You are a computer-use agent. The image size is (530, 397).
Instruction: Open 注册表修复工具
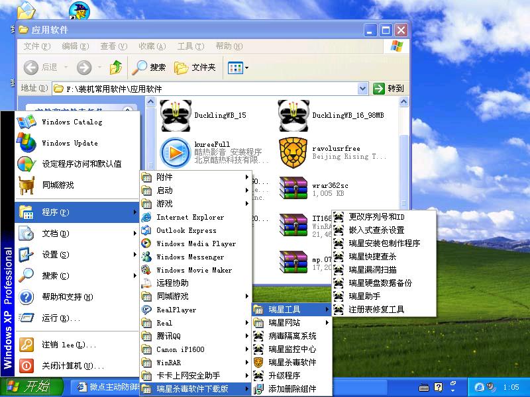384,309
